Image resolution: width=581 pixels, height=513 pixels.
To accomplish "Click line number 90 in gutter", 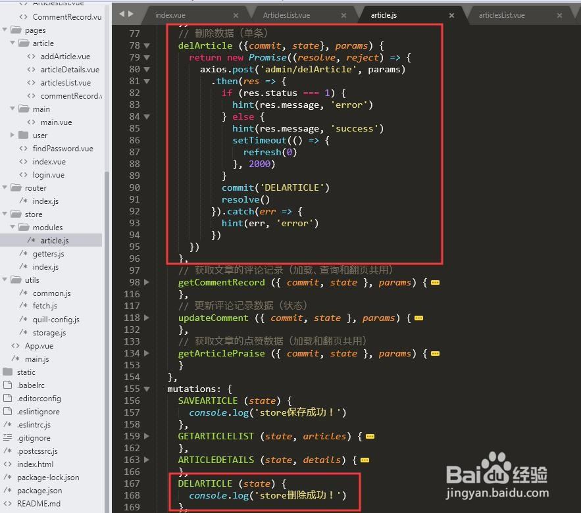I will pyautogui.click(x=134, y=187).
